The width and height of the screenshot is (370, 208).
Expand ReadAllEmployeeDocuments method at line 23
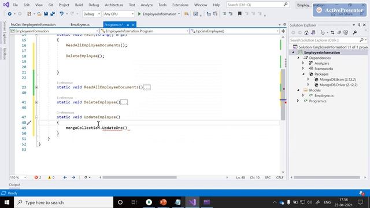[x=36, y=87]
